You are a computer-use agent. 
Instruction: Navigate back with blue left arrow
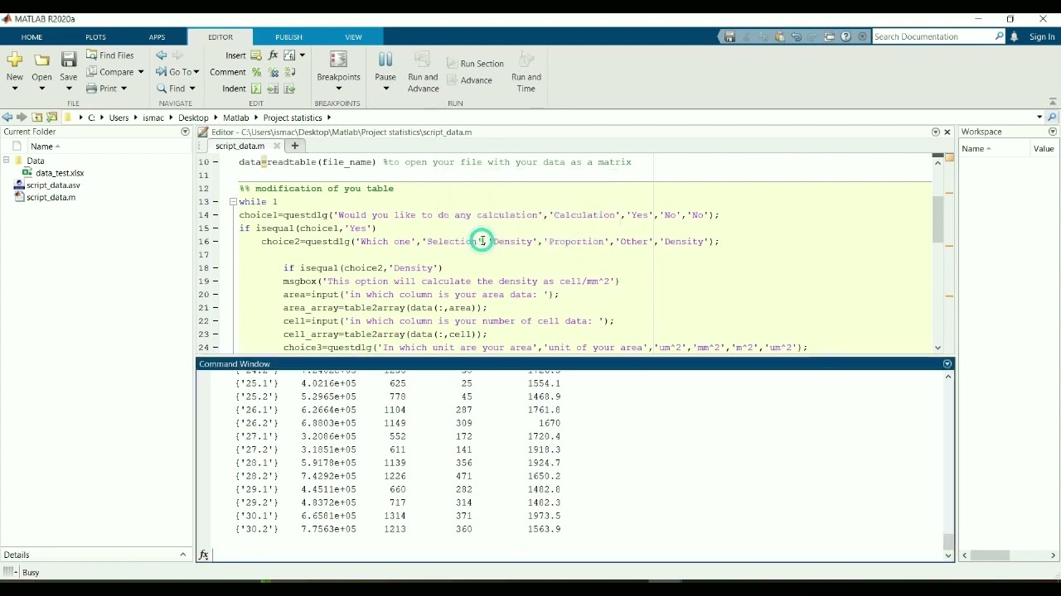(161, 55)
